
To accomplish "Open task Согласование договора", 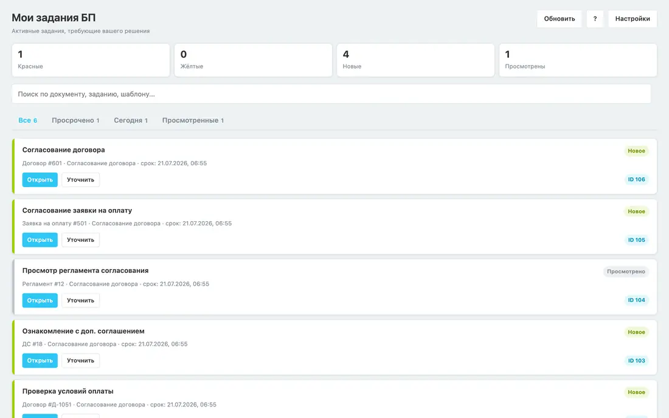I will tap(40, 180).
